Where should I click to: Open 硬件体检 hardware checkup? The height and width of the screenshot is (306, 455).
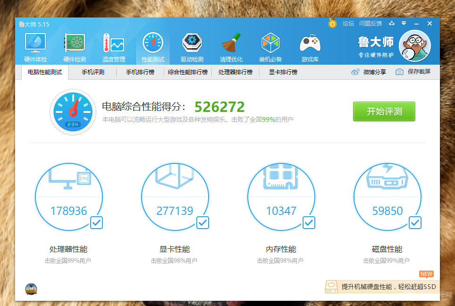pos(35,47)
